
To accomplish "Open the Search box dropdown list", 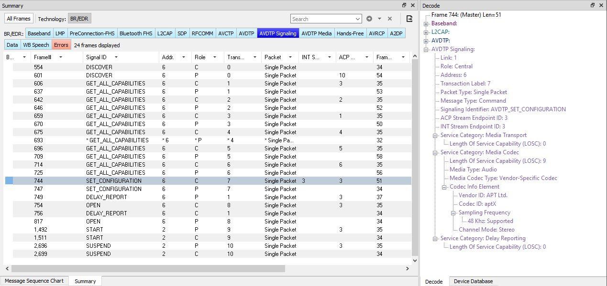I will pyautogui.click(x=358, y=19).
